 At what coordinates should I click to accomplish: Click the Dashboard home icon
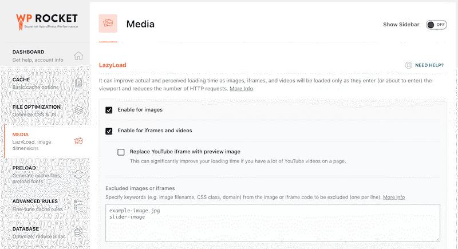coord(78,56)
